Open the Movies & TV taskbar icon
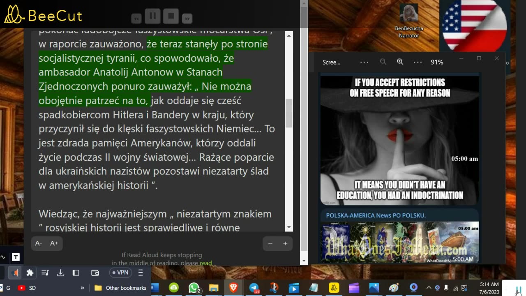This screenshot has height=296, width=526. [294, 288]
